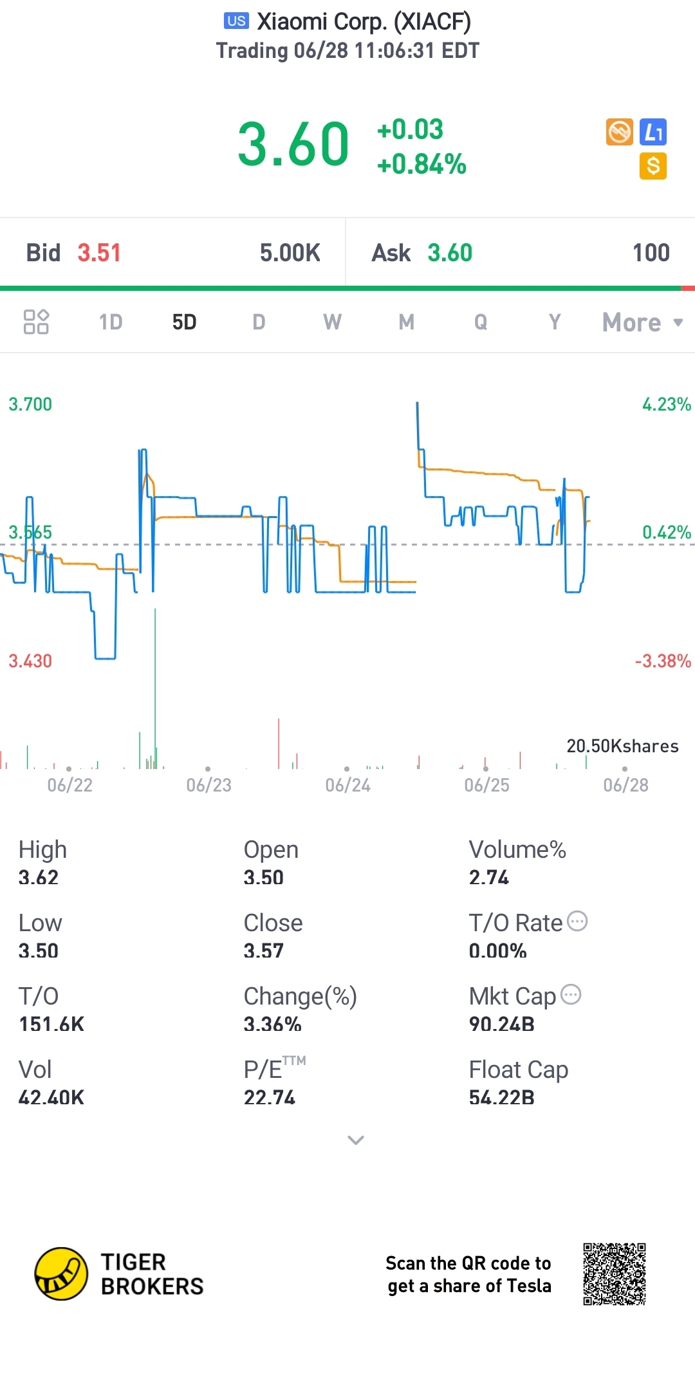695x1381 pixels.
Task: Tap the US market flag badge
Action: 236,21
